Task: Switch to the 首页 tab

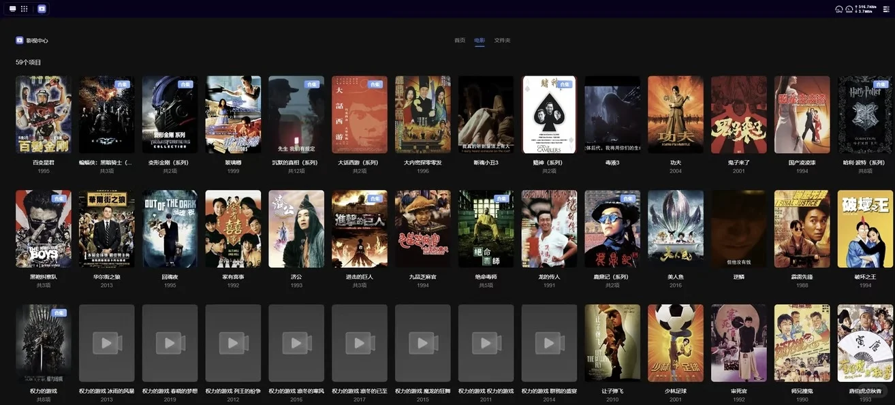Action: pyautogui.click(x=460, y=40)
